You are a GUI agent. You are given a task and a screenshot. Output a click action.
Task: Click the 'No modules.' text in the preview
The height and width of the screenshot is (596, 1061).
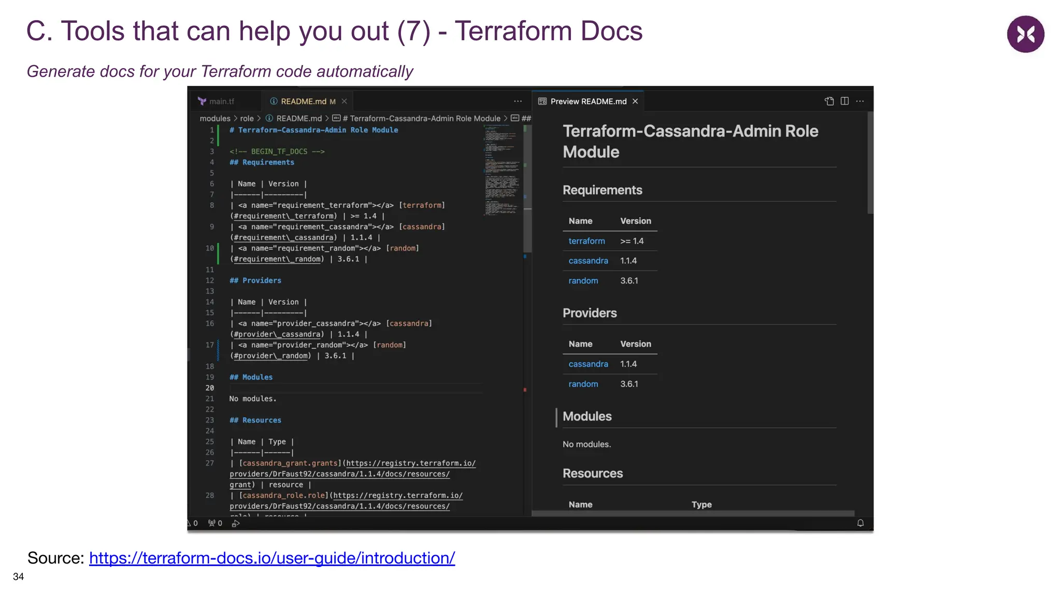click(x=587, y=444)
